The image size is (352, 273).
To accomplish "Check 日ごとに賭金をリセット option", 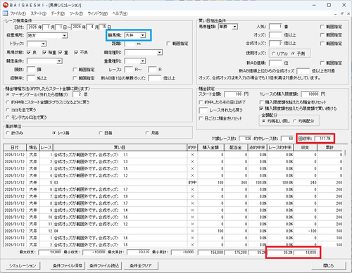I will coord(201,118).
